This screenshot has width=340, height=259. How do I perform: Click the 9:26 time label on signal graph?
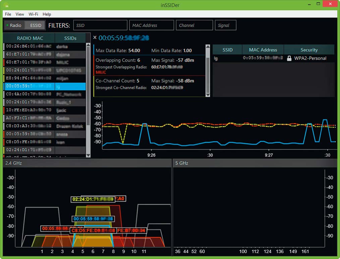(151, 155)
